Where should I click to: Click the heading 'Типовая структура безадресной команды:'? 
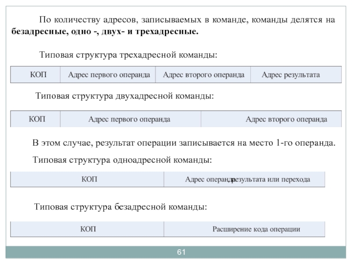tap(121, 206)
